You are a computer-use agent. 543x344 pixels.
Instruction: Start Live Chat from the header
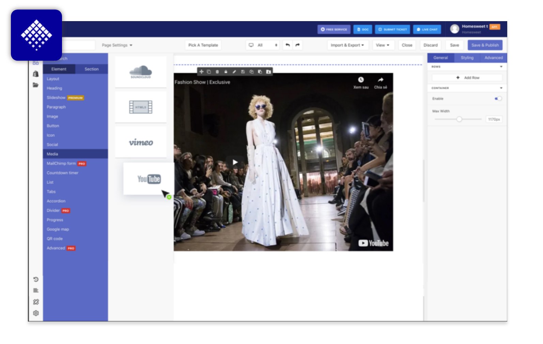[427, 29]
